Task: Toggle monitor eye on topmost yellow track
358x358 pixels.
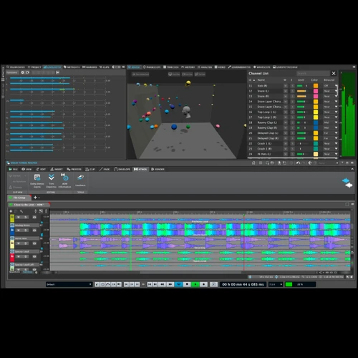Action: 34,217
